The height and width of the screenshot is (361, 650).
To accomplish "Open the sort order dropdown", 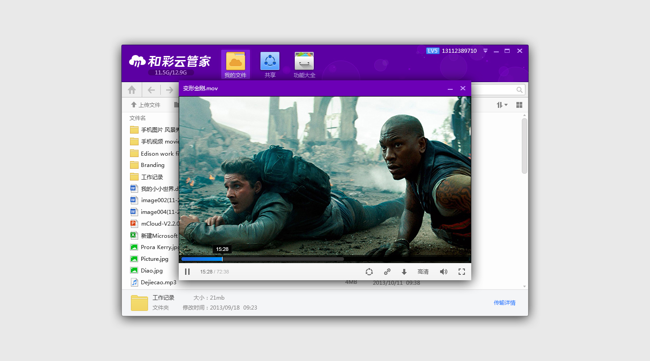I will pyautogui.click(x=502, y=105).
